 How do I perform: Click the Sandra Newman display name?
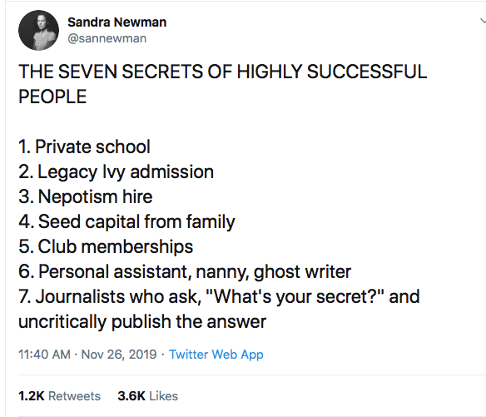117,22
